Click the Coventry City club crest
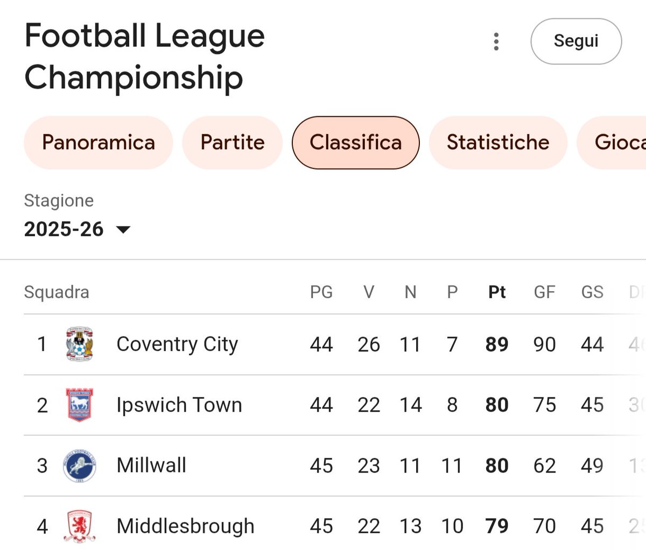Viewport: 646px width, 550px height. point(80,344)
